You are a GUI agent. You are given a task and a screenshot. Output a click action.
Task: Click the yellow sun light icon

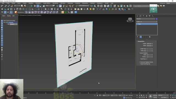click(x=90, y=9)
